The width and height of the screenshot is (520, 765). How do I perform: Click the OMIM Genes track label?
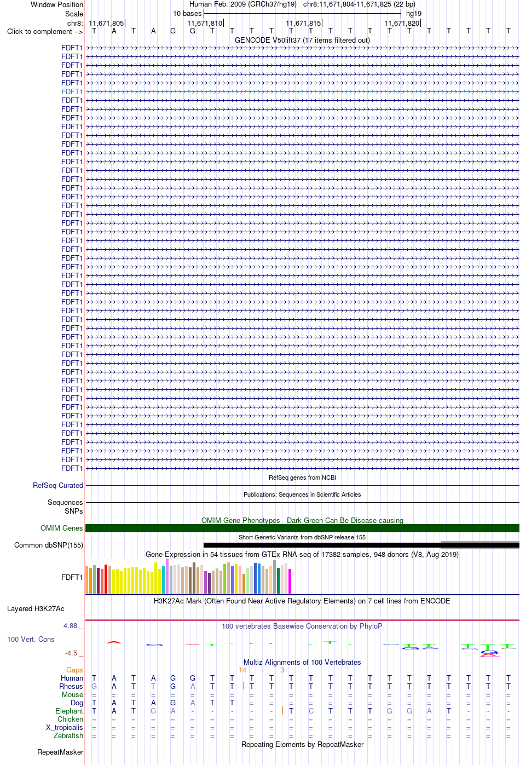(x=62, y=528)
